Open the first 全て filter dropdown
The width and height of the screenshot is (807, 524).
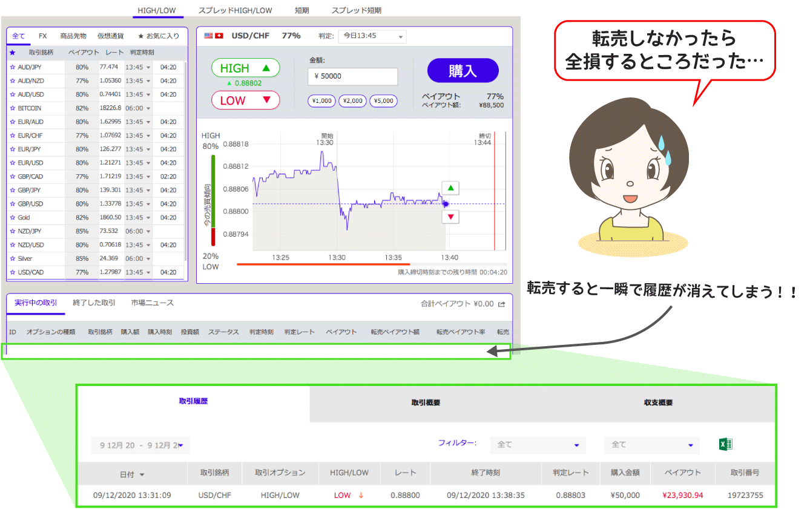536,445
